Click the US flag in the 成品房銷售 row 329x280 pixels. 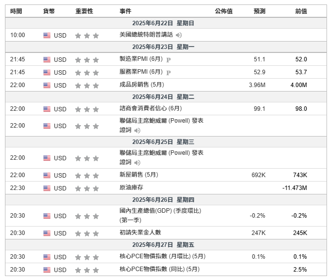[x=47, y=85]
